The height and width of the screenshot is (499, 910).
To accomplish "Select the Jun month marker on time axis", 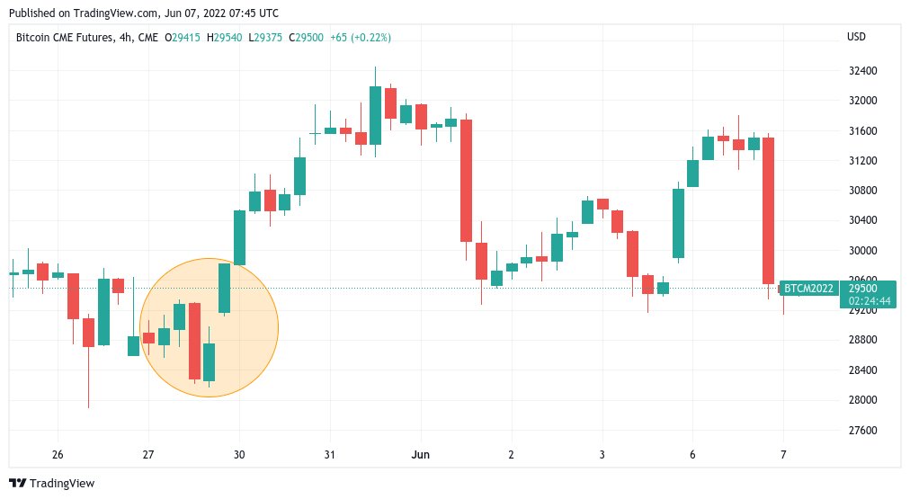I will pyautogui.click(x=421, y=455).
